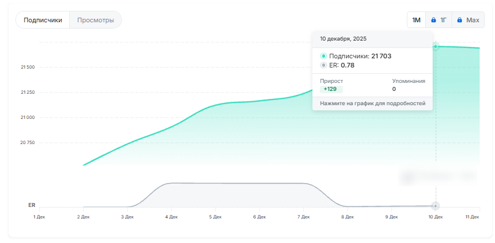The image size is (495, 243).
Task: Click the ER label beside the lower chart
Action: tap(31, 205)
